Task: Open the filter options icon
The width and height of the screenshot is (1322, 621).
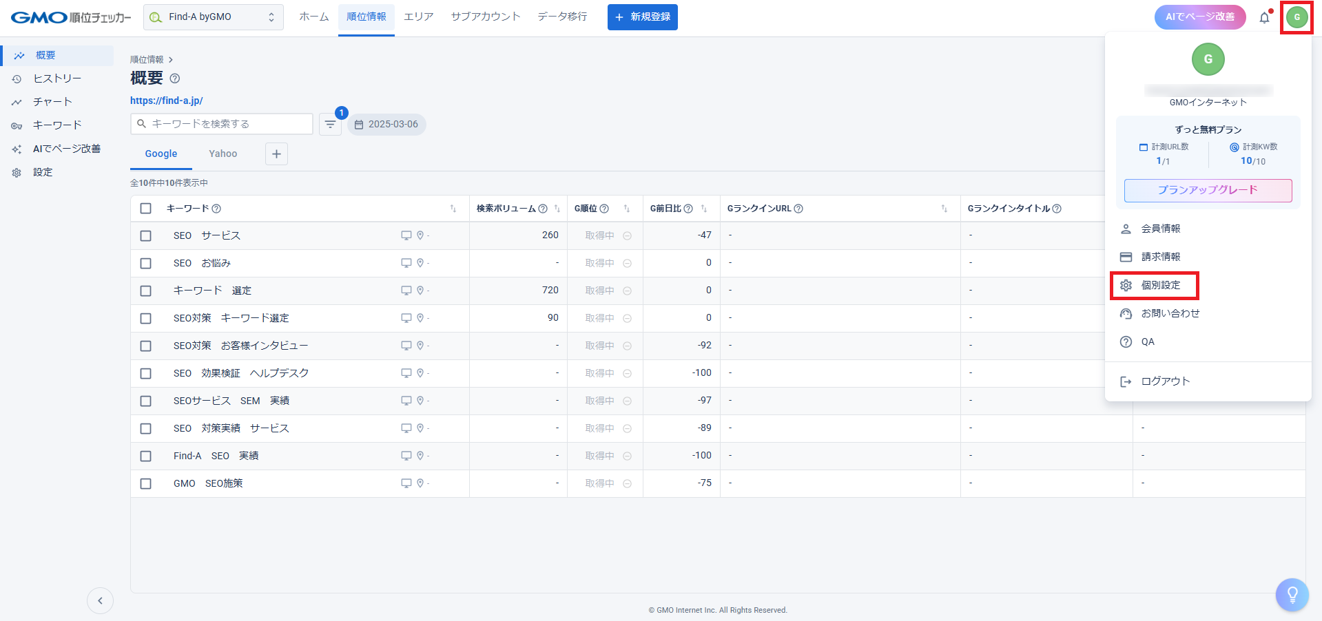Action: pos(331,125)
